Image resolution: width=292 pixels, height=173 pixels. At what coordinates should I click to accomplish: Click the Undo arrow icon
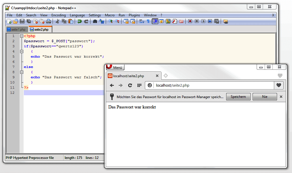point(80,21)
